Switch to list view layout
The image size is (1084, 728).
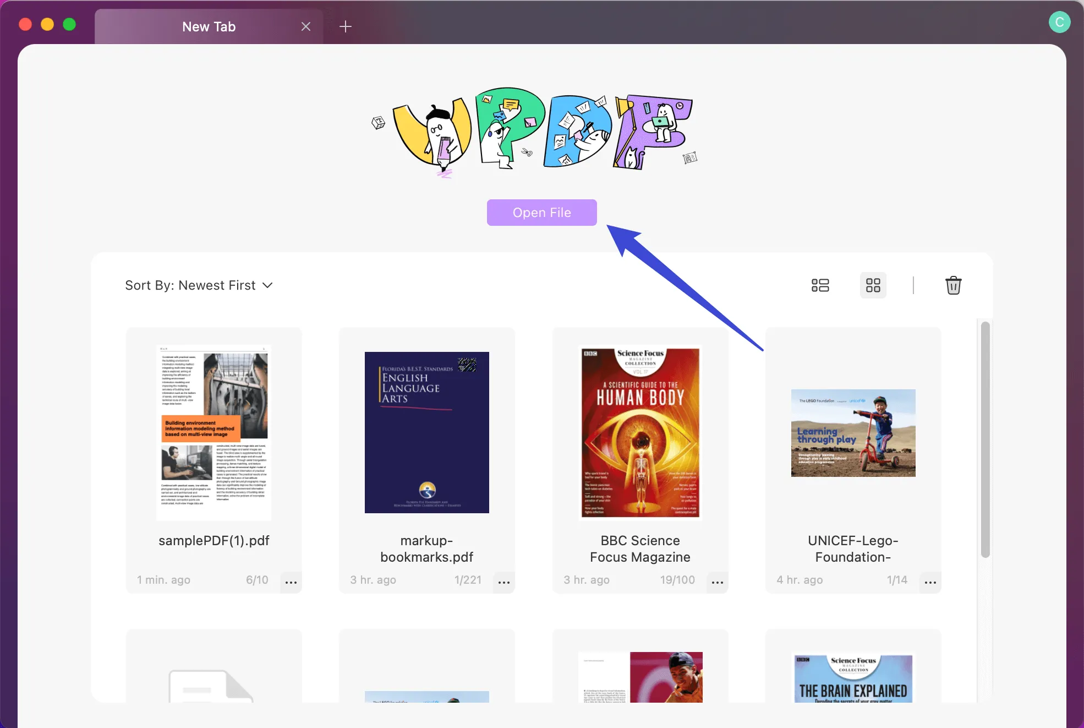(819, 285)
